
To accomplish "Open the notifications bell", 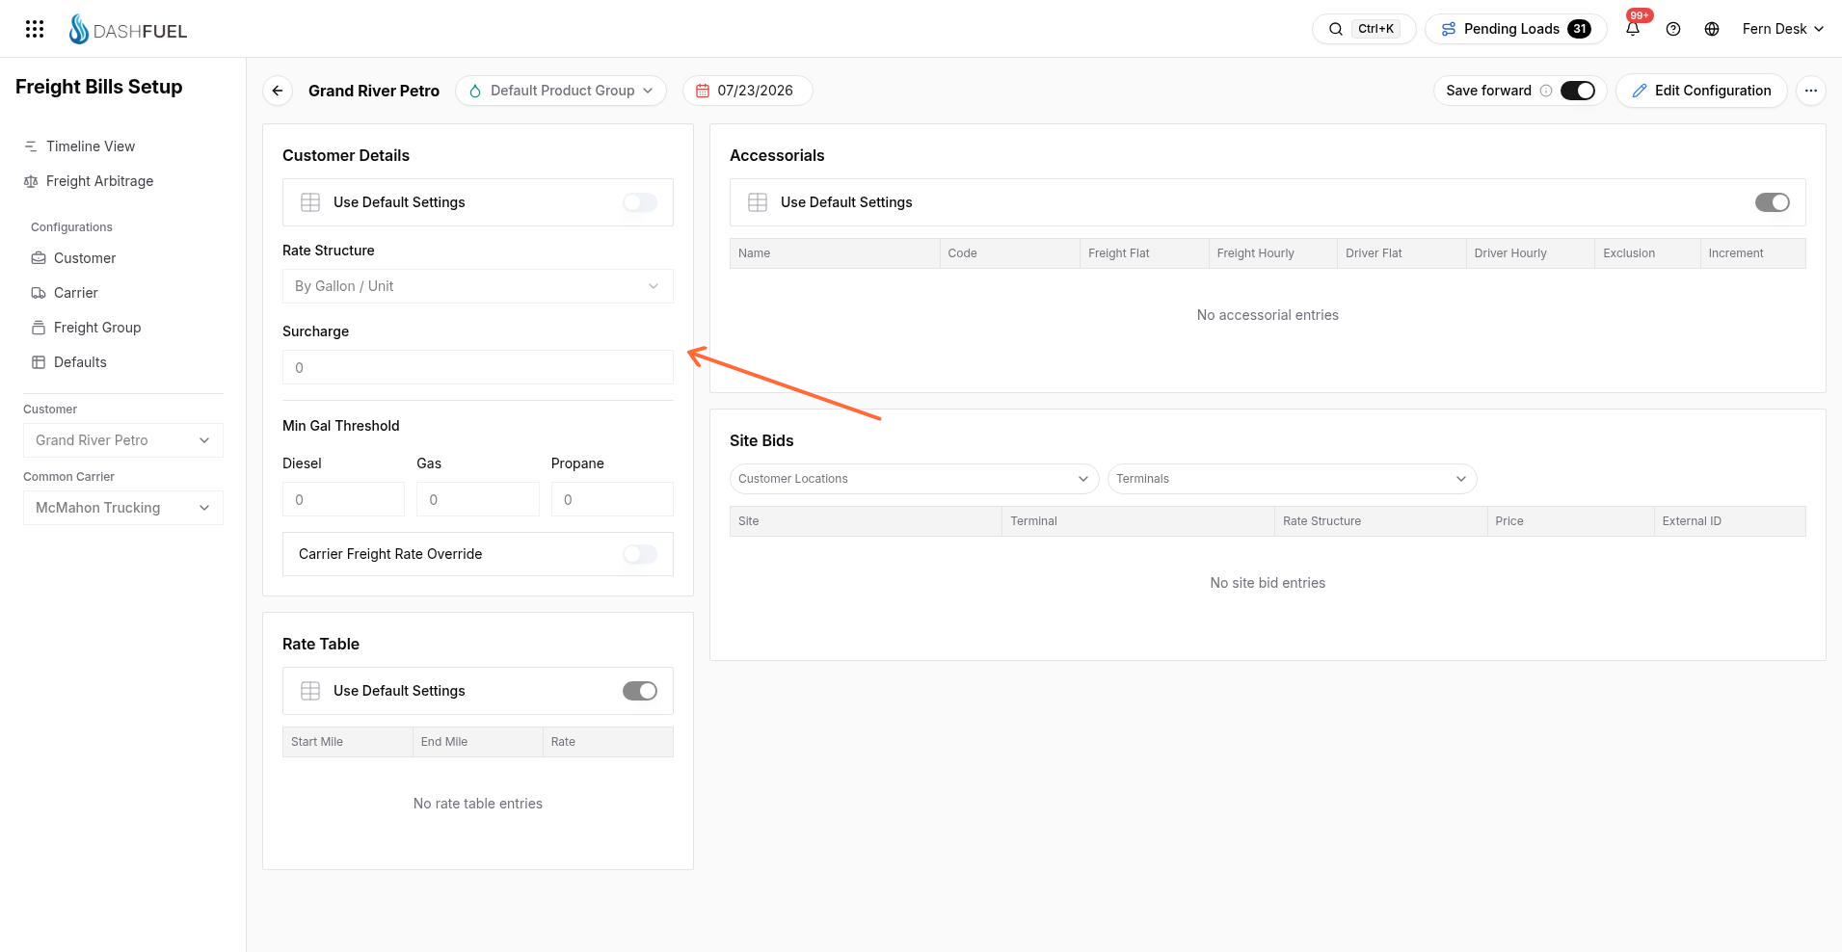I will coord(1633,29).
